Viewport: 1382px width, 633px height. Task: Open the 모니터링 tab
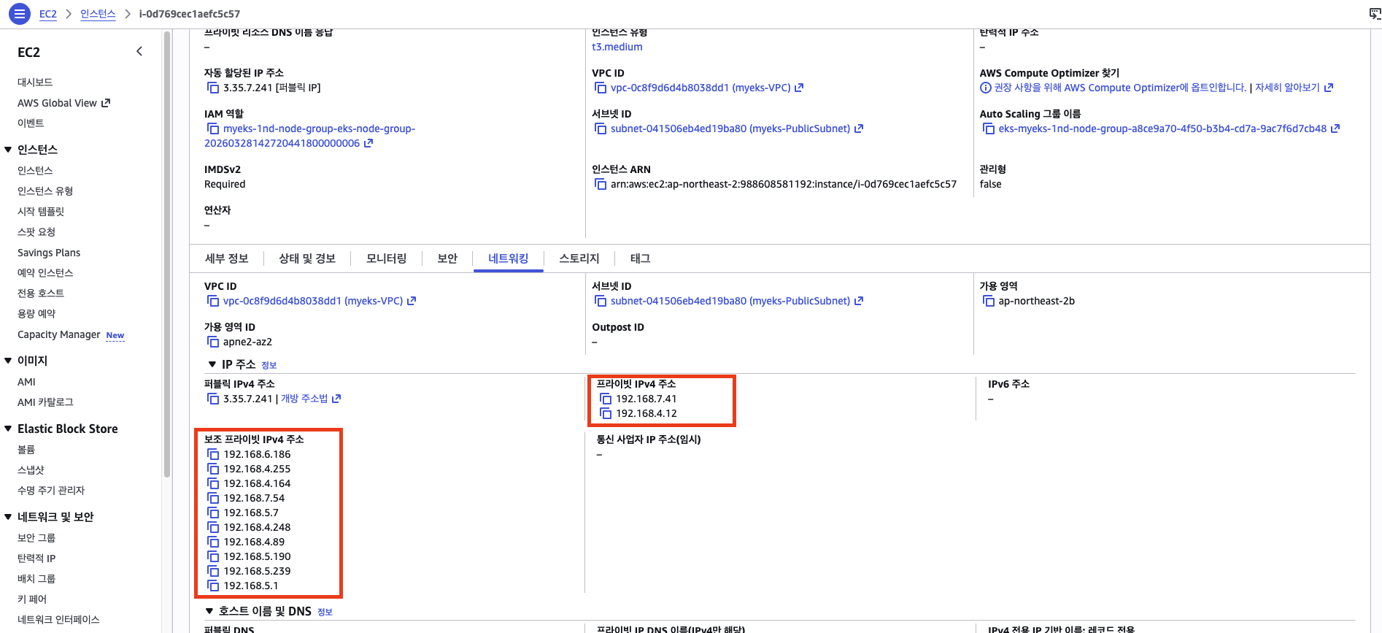coord(387,258)
